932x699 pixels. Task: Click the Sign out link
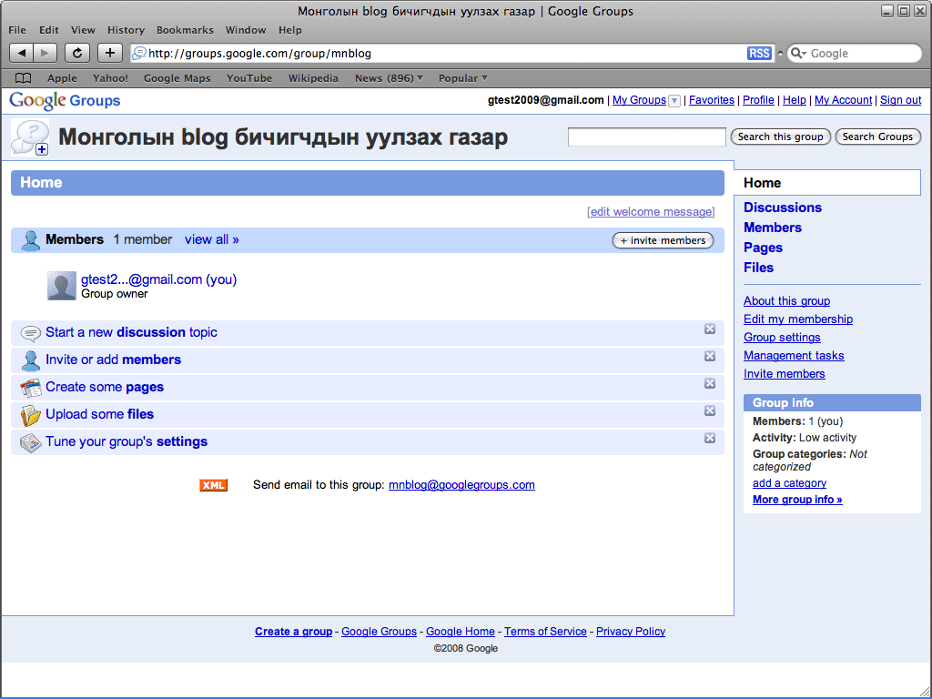(x=900, y=100)
